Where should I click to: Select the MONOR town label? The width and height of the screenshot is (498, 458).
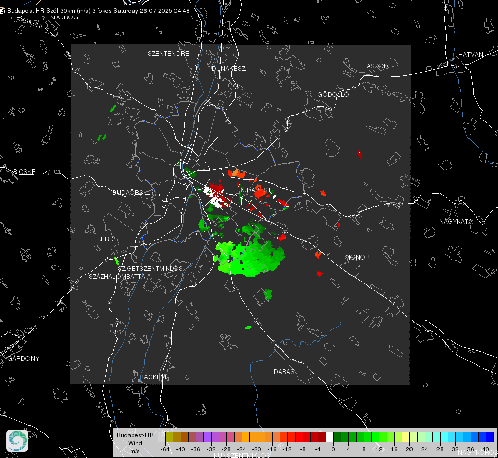pyautogui.click(x=357, y=257)
